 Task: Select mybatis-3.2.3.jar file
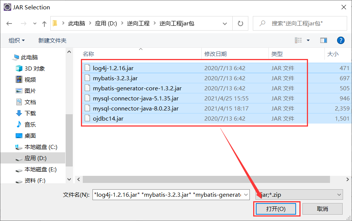216,78
